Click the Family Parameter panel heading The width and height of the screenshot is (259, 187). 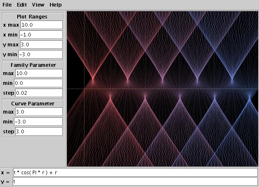[33, 65]
